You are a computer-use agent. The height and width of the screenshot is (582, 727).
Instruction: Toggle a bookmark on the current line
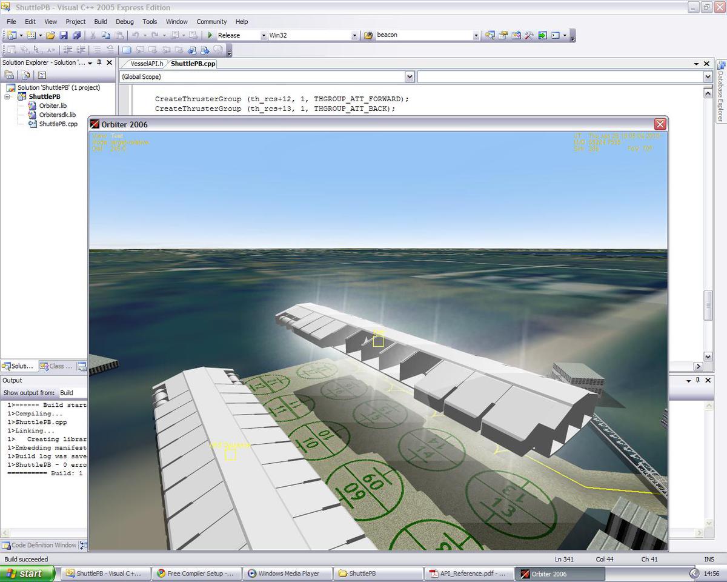(127, 50)
